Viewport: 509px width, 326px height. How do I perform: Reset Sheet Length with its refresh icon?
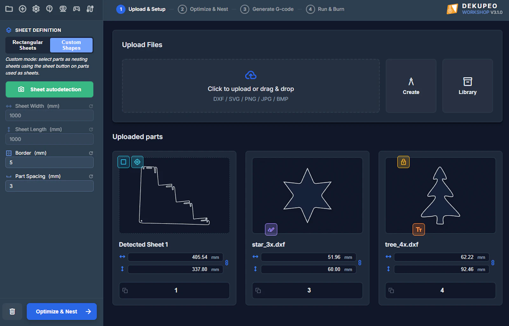point(91,130)
